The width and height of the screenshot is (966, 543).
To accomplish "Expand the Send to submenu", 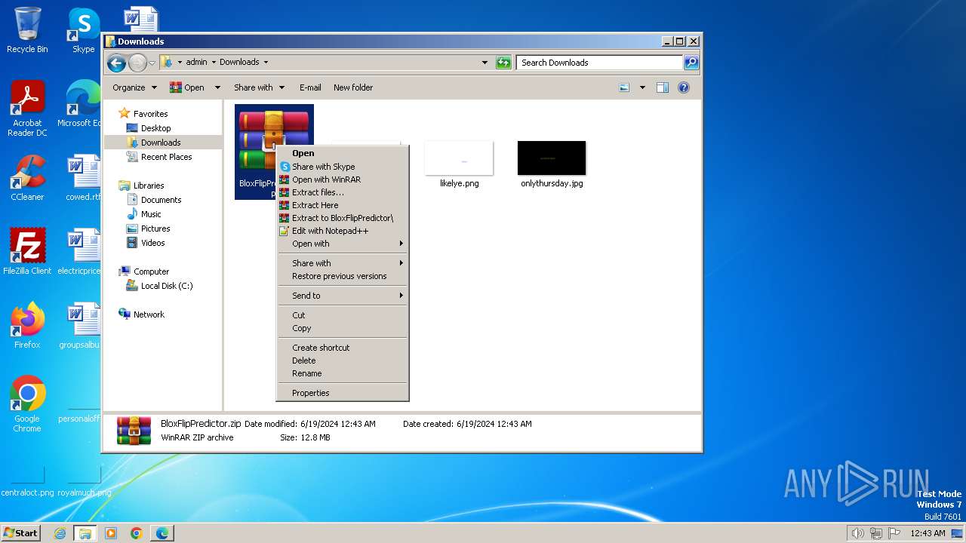I will tap(343, 296).
